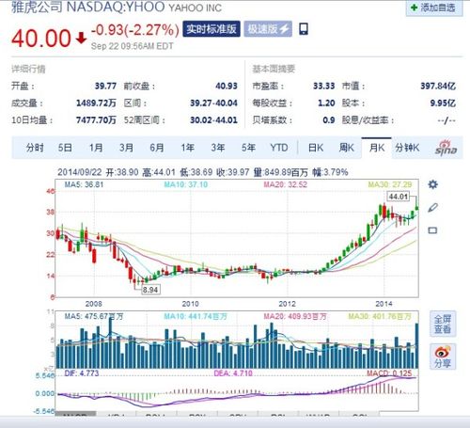Click volume MA5: 475.67百万 label
Screen dimensions: 470x428
coord(94,316)
